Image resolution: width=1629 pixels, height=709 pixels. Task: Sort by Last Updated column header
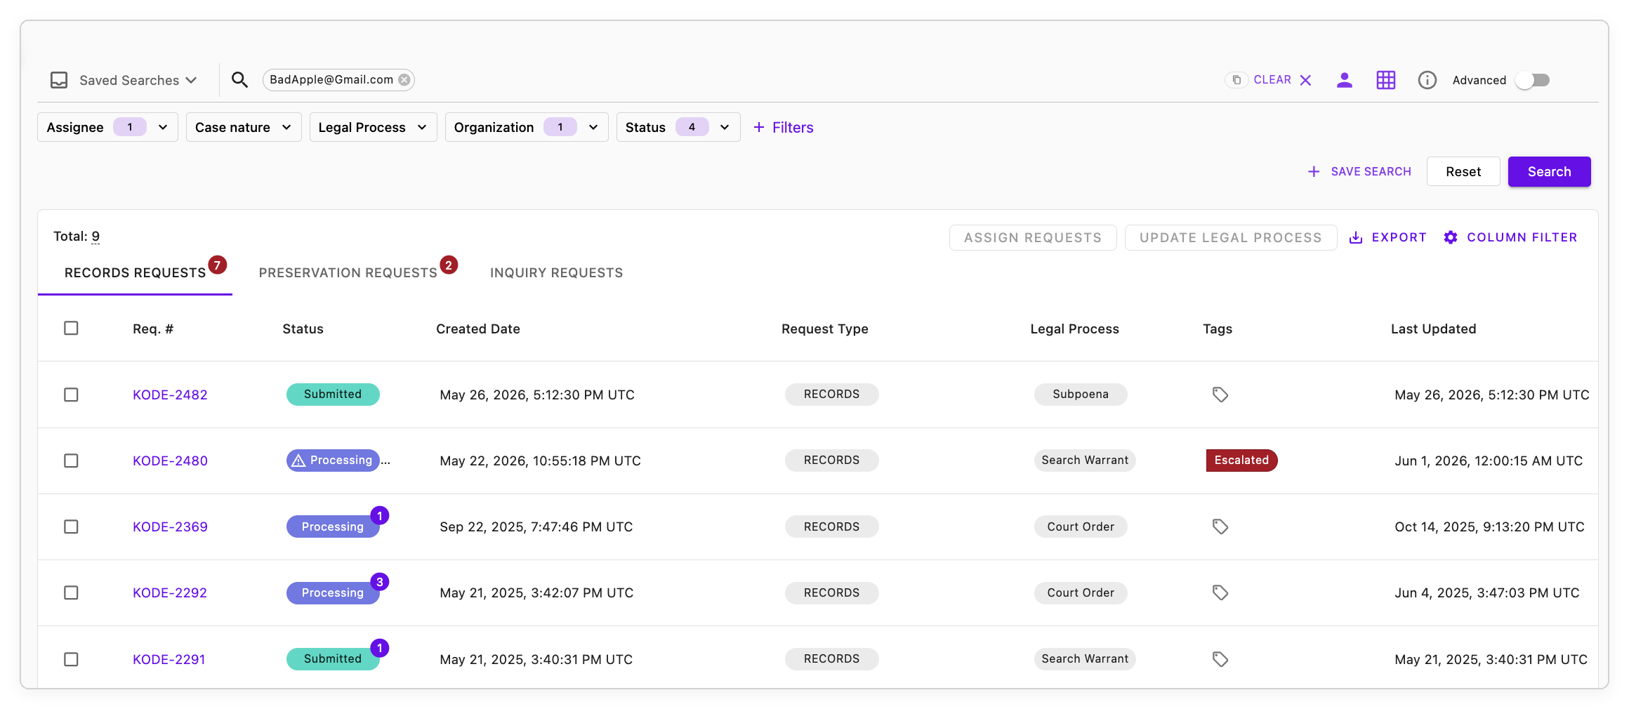tap(1433, 329)
